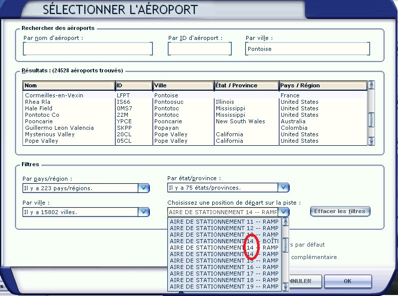
Task: Click airport ID YPCE
Action: 124,121
